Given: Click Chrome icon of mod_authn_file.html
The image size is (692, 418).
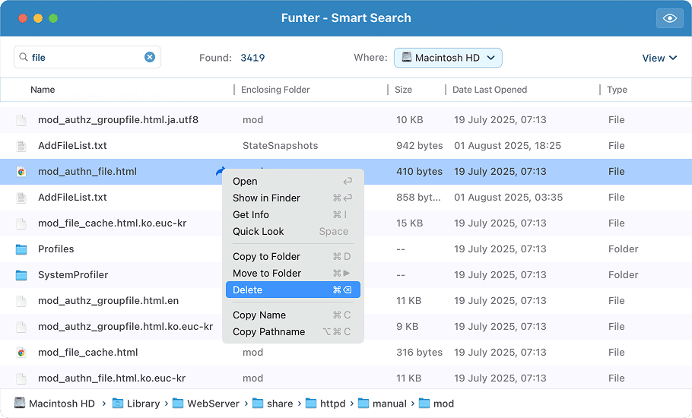Looking at the screenshot, I should coord(21,172).
